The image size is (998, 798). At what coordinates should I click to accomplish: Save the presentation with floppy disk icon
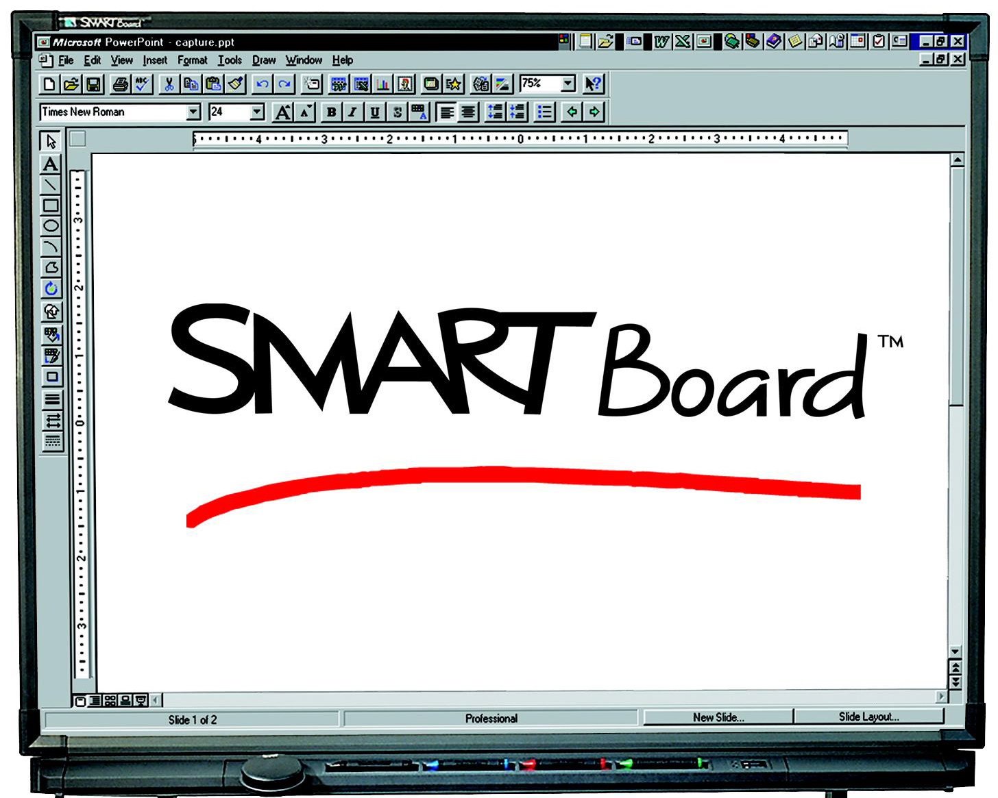pos(93,84)
